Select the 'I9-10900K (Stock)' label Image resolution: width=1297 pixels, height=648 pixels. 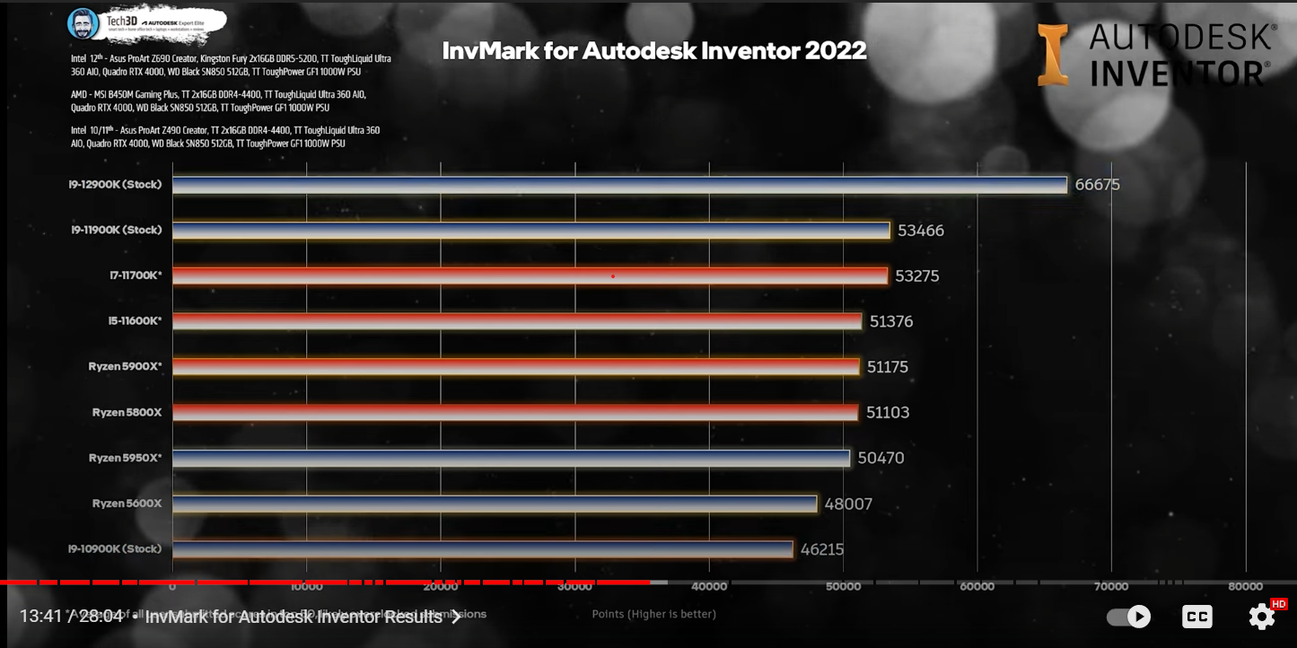click(x=117, y=548)
